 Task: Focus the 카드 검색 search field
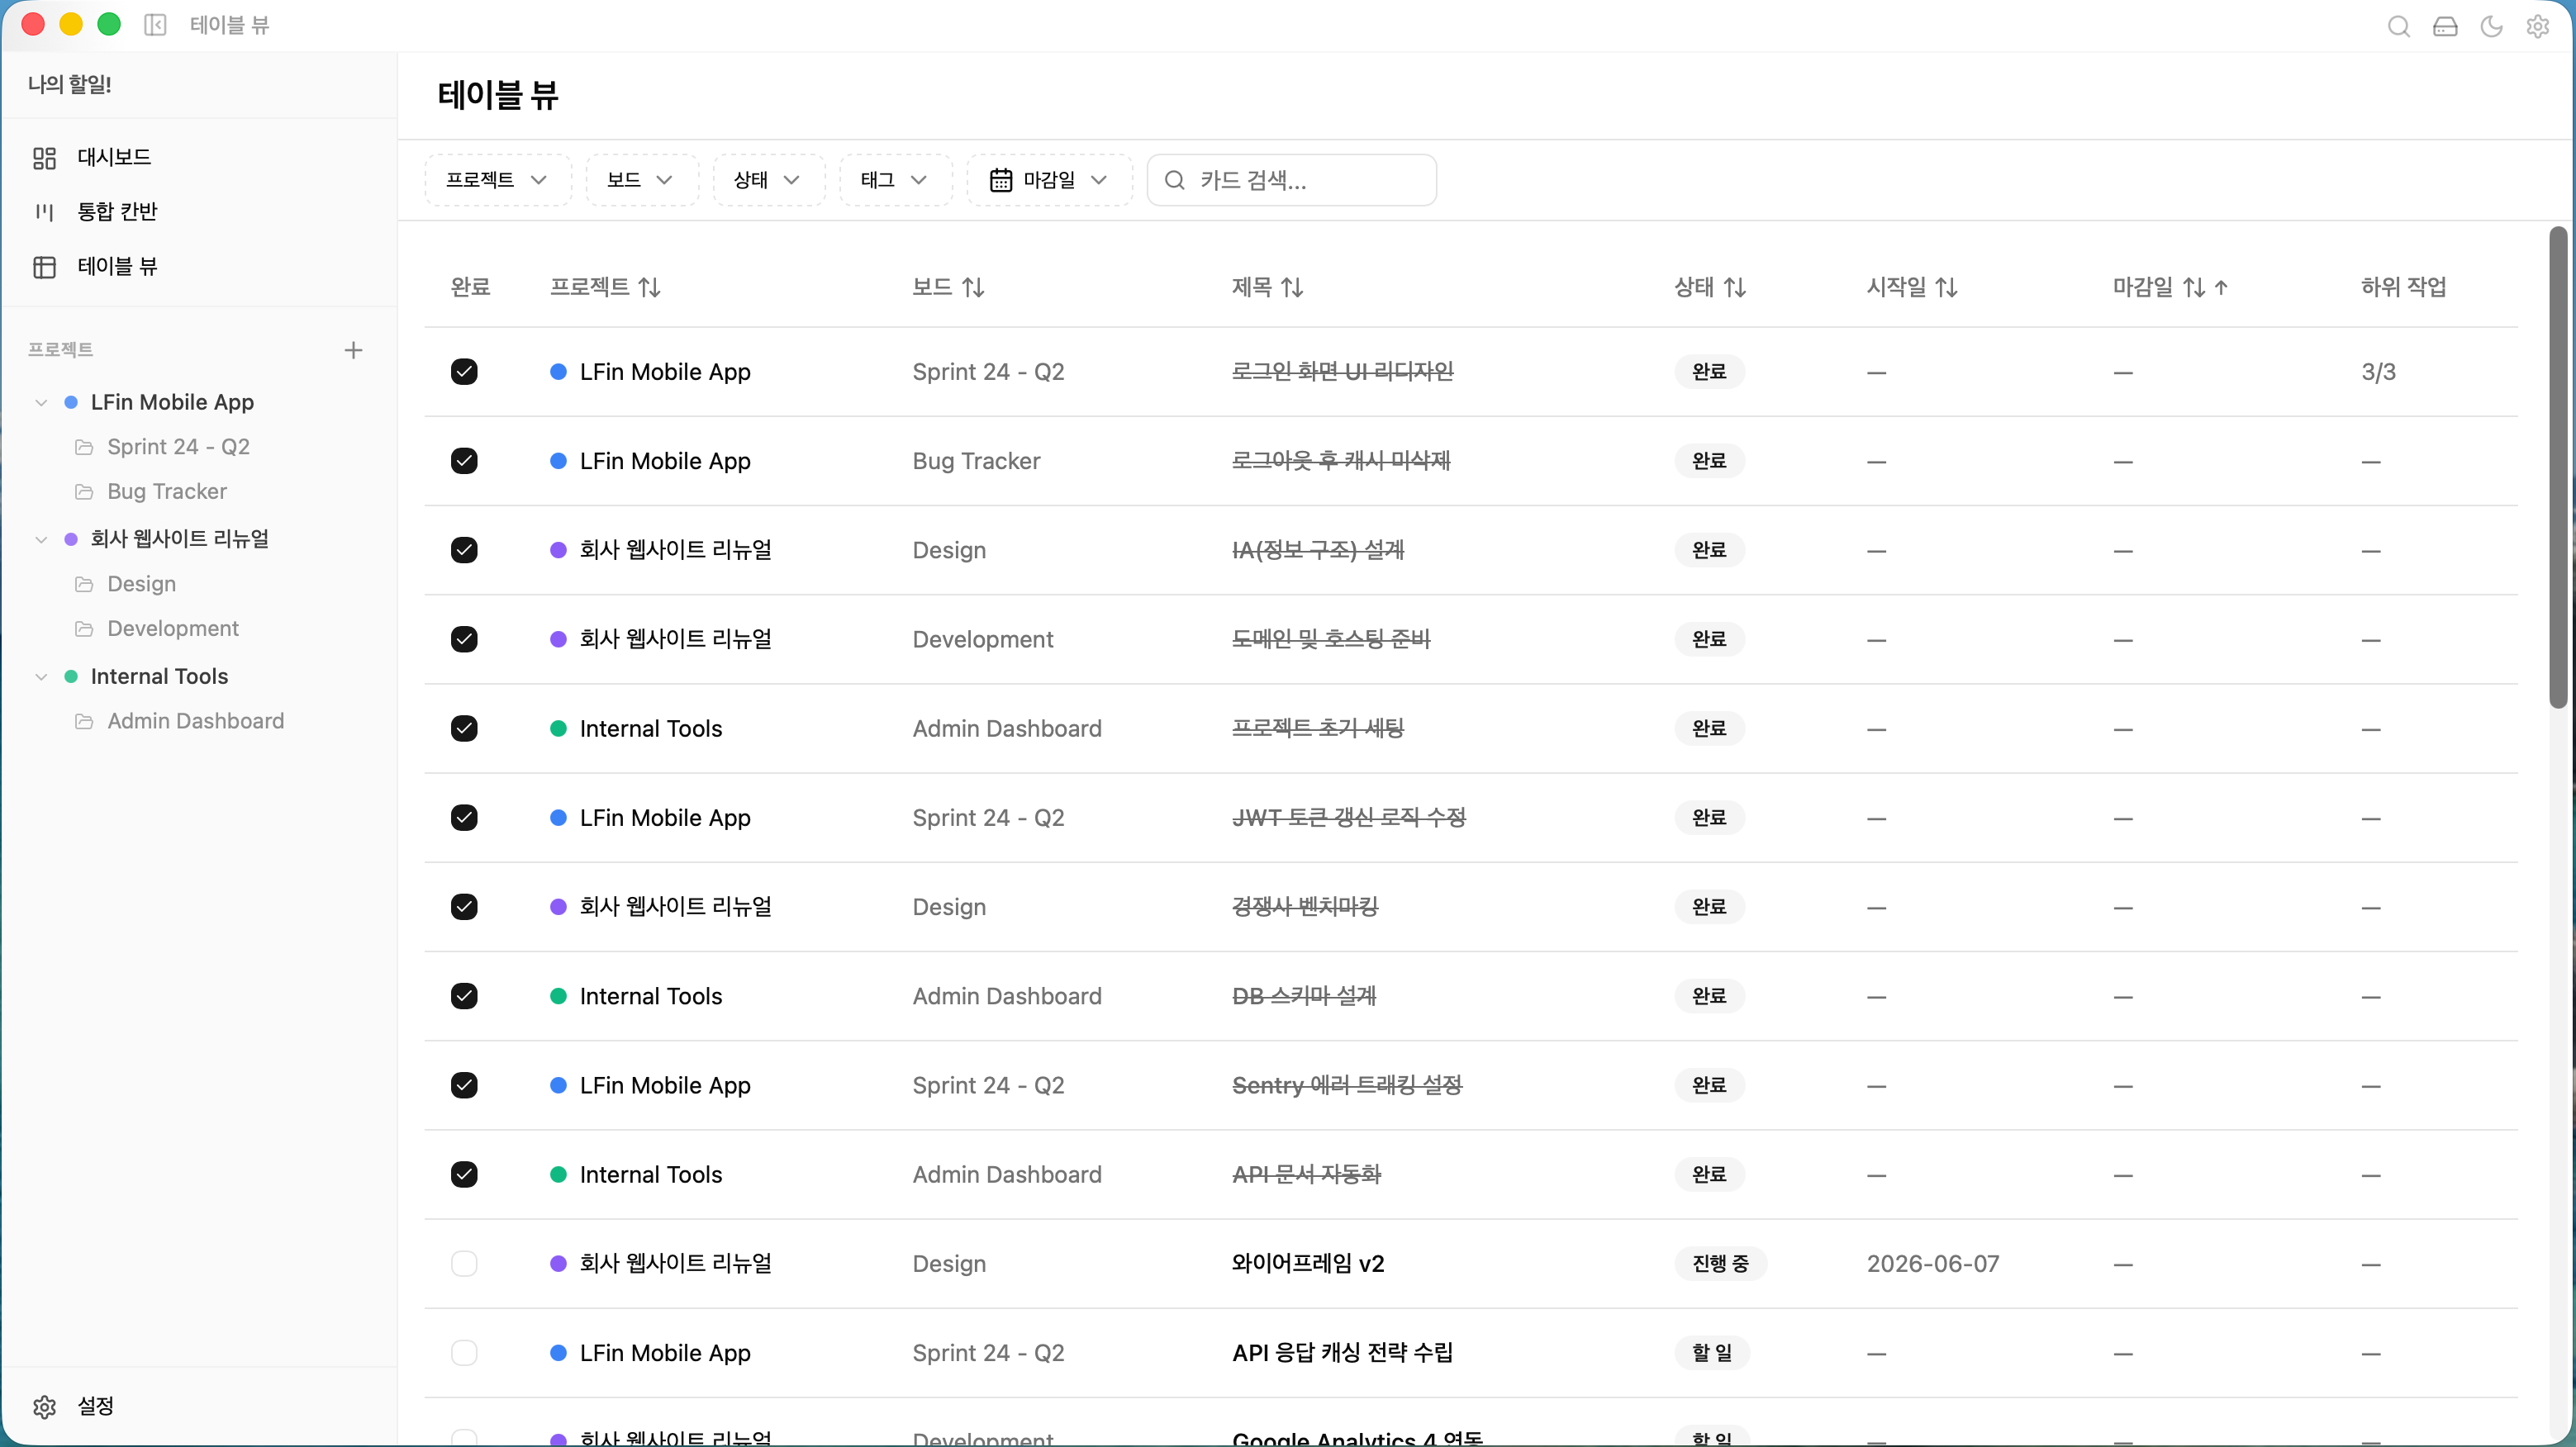pos(1291,180)
